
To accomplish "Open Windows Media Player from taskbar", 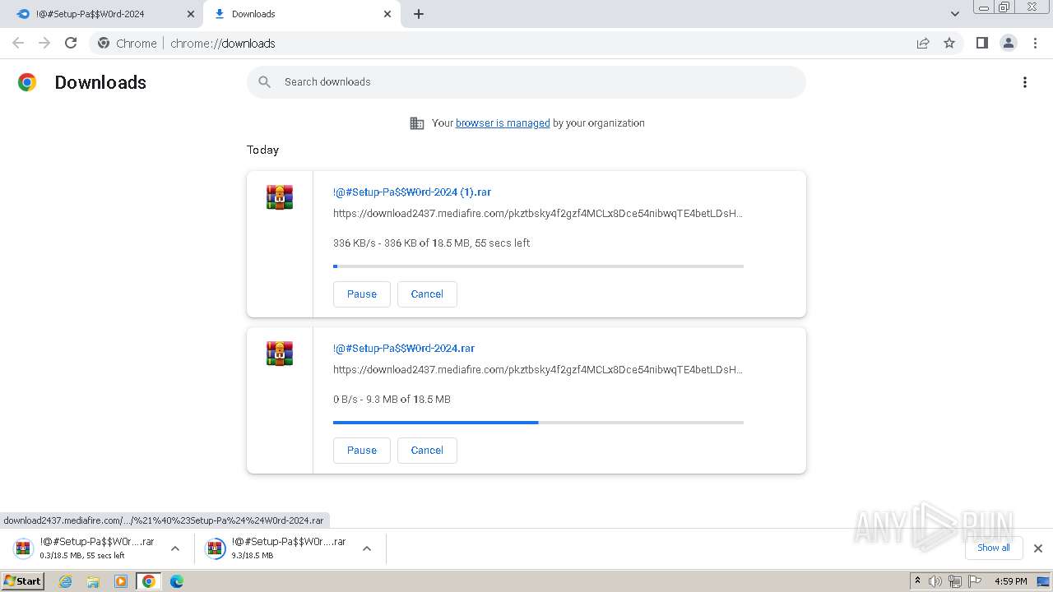I will pyautogui.click(x=121, y=581).
